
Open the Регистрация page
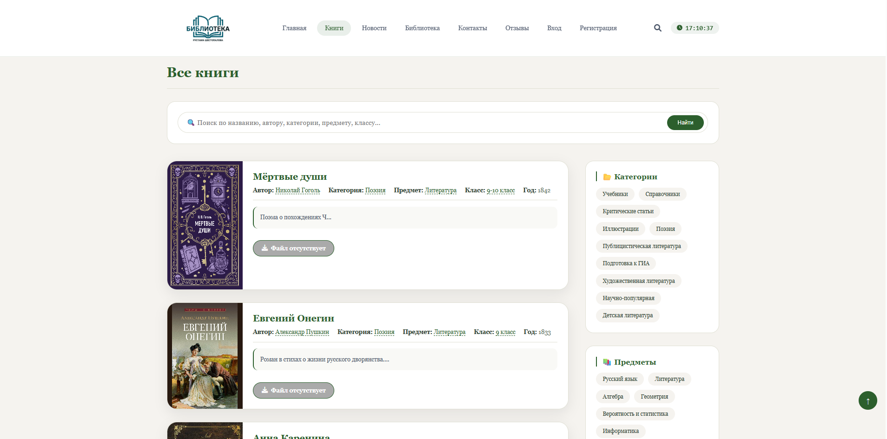(x=598, y=28)
